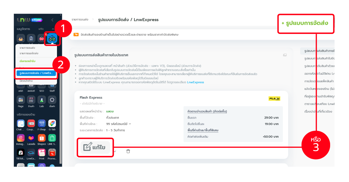Click the รายการขนส่ง breadcrumb
The height and width of the screenshot is (182, 349).
[80, 20]
